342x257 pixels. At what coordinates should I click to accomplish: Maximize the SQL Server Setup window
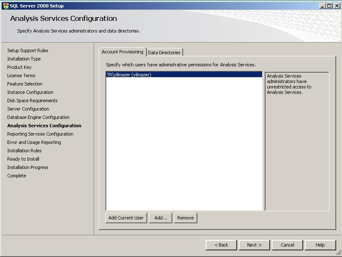329,6
